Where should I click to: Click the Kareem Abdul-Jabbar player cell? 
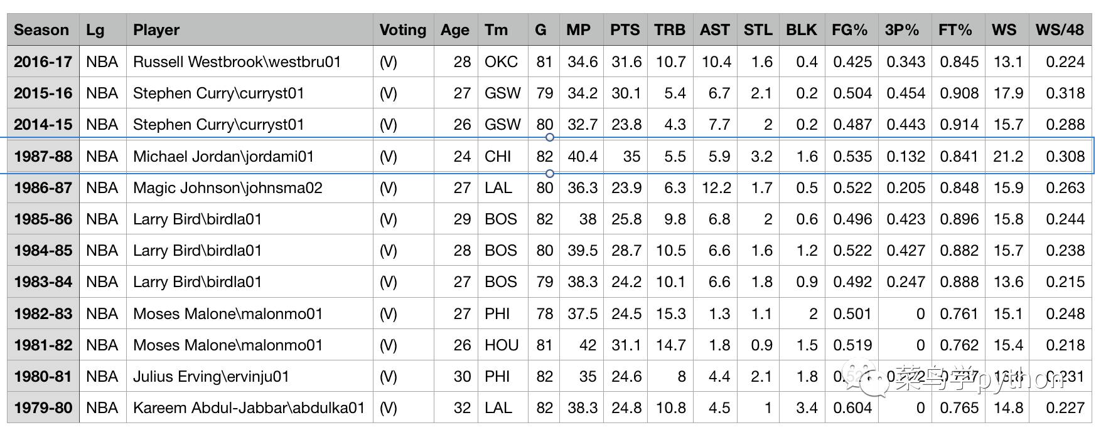coord(249,407)
